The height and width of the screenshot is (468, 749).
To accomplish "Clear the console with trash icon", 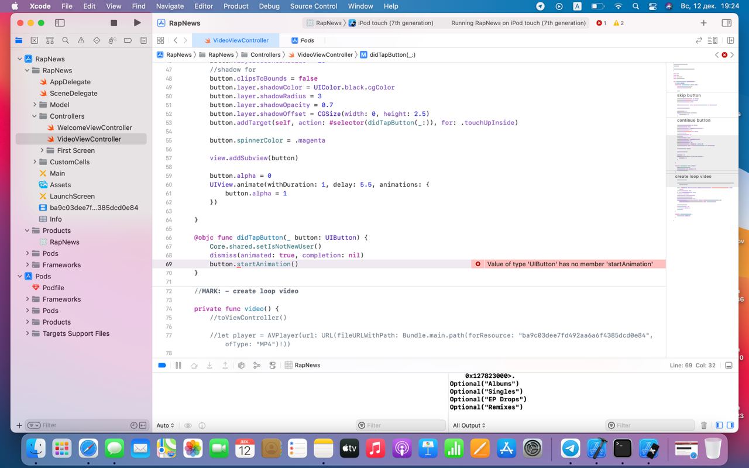I will coord(704,425).
